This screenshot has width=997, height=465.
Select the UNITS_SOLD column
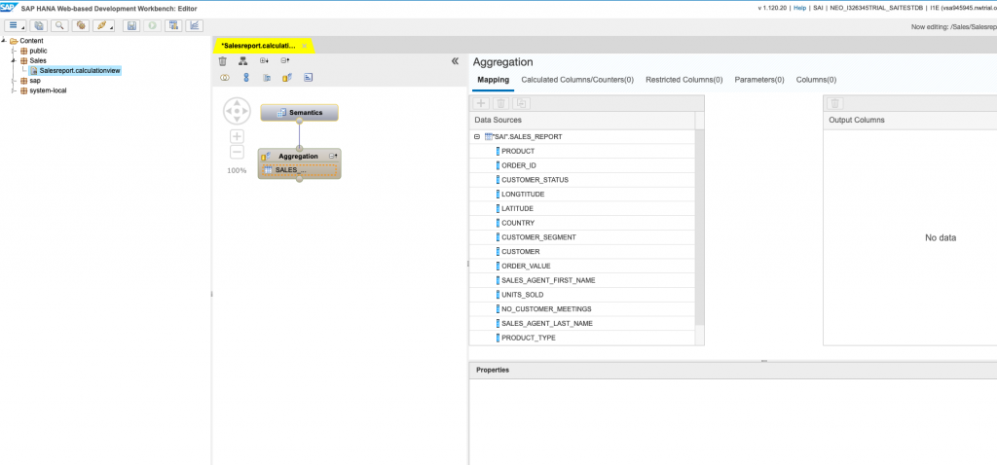582,295
